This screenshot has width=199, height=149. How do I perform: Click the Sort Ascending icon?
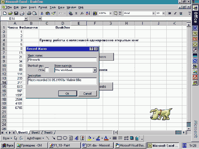pos(88,13)
